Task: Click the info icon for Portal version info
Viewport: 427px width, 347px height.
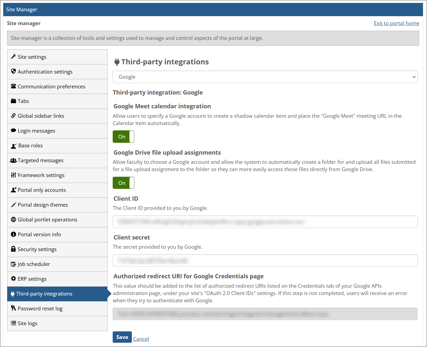Action: tap(13, 234)
